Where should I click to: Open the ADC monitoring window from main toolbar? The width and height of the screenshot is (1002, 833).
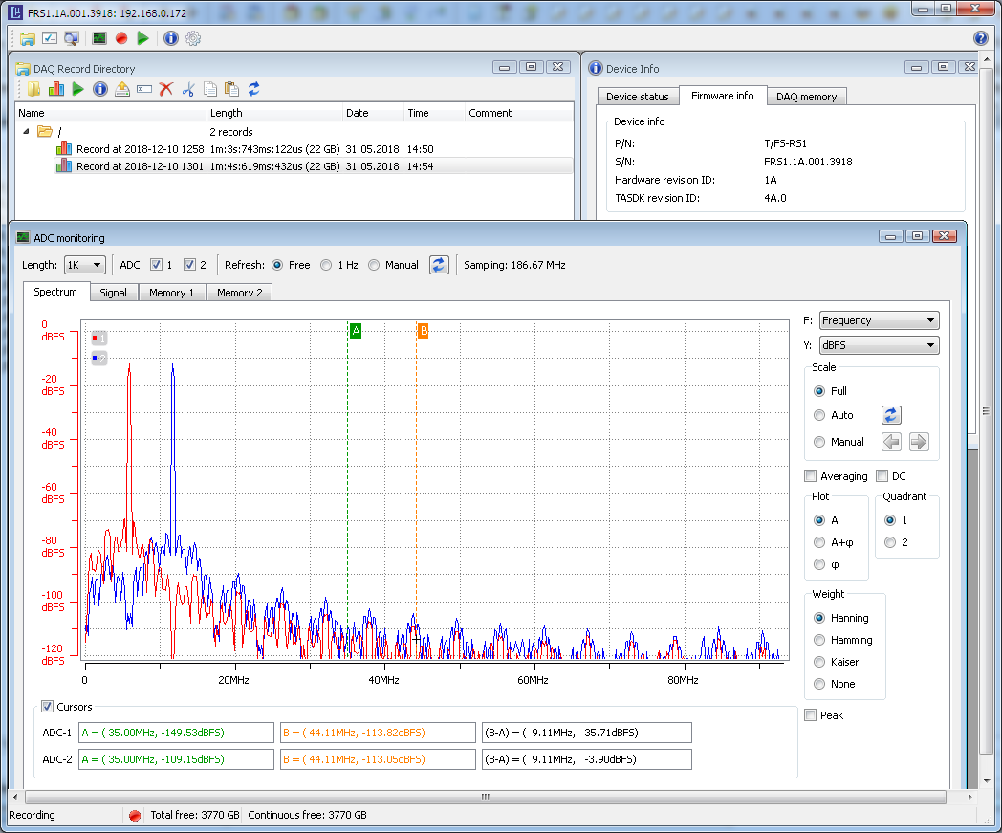tap(99, 38)
